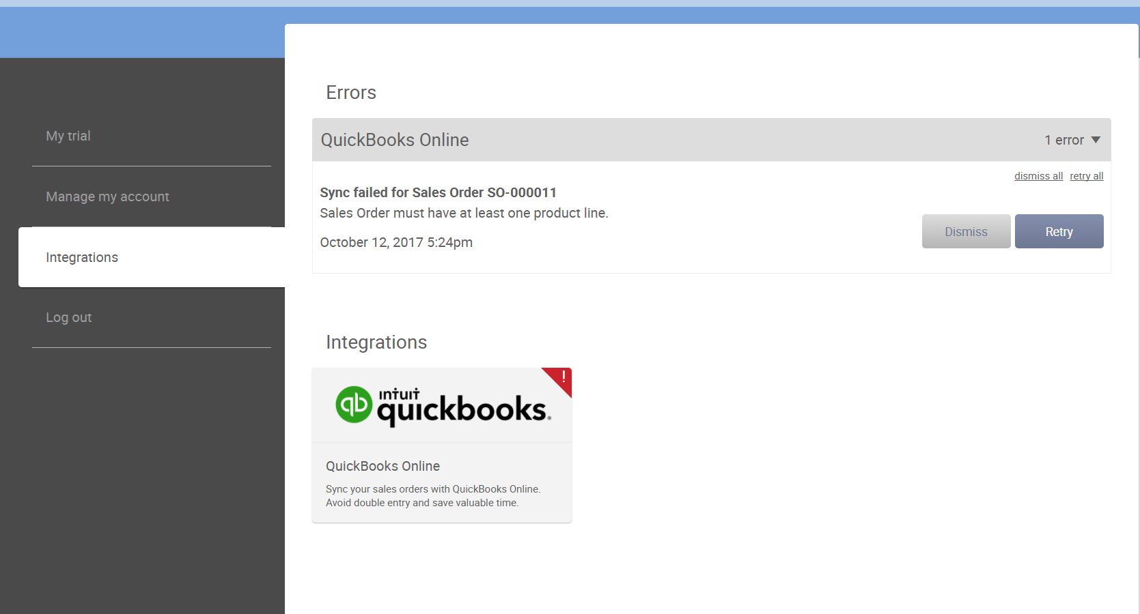Dismiss the Sales Order sync error

tap(966, 231)
